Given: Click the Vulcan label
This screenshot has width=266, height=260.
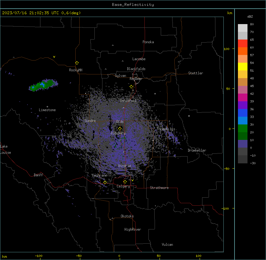Looking at the screenshot, I should 167,245.
